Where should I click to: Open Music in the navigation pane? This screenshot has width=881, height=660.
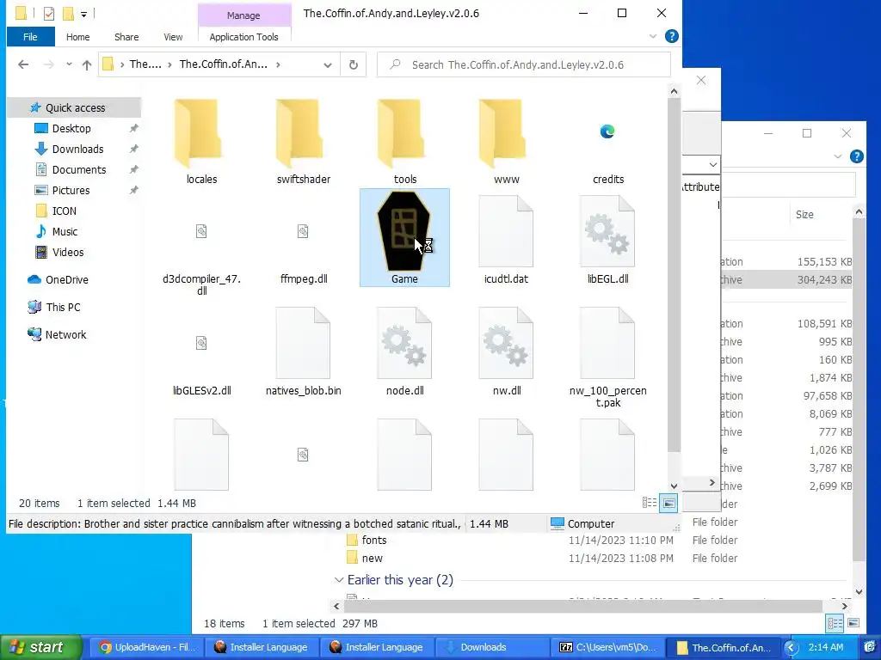click(x=65, y=232)
